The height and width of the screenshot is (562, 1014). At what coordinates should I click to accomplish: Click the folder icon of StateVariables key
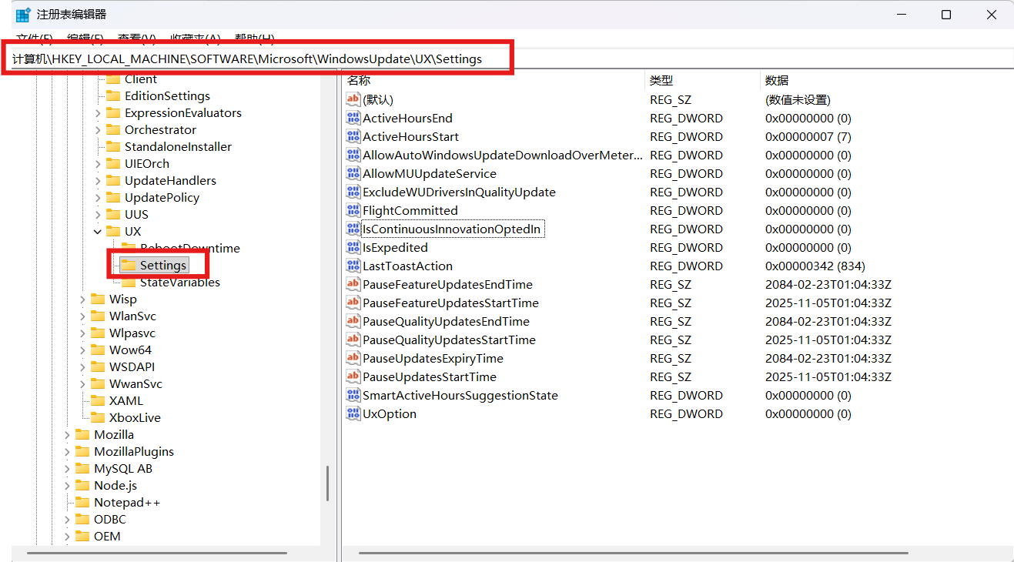[x=129, y=282]
